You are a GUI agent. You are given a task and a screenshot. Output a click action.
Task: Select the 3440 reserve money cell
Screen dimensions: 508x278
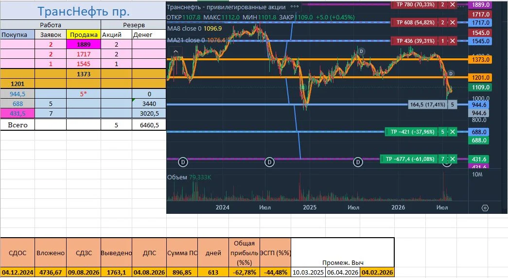[x=149, y=104]
